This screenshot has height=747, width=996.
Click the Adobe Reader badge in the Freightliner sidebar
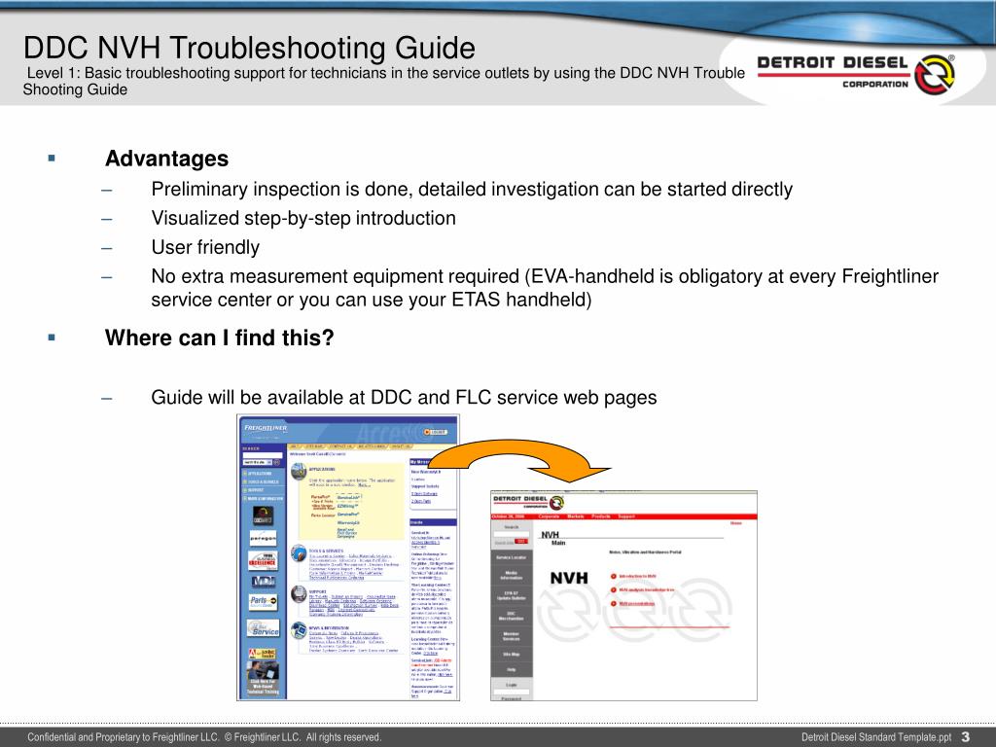tap(263, 654)
